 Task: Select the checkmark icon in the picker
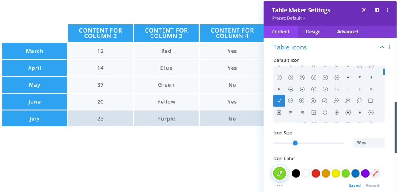pyautogui.click(x=279, y=101)
